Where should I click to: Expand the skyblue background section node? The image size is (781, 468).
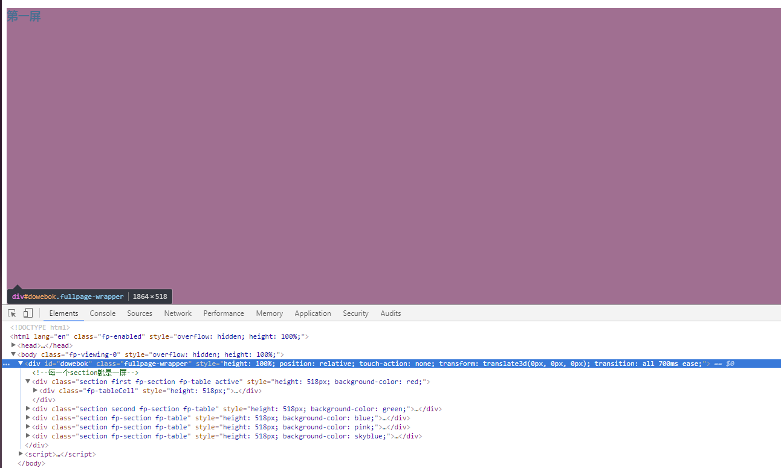click(28, 435)
